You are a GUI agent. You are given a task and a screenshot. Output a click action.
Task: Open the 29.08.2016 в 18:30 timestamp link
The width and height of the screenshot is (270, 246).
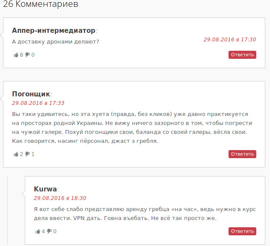(x=60, y=198)
